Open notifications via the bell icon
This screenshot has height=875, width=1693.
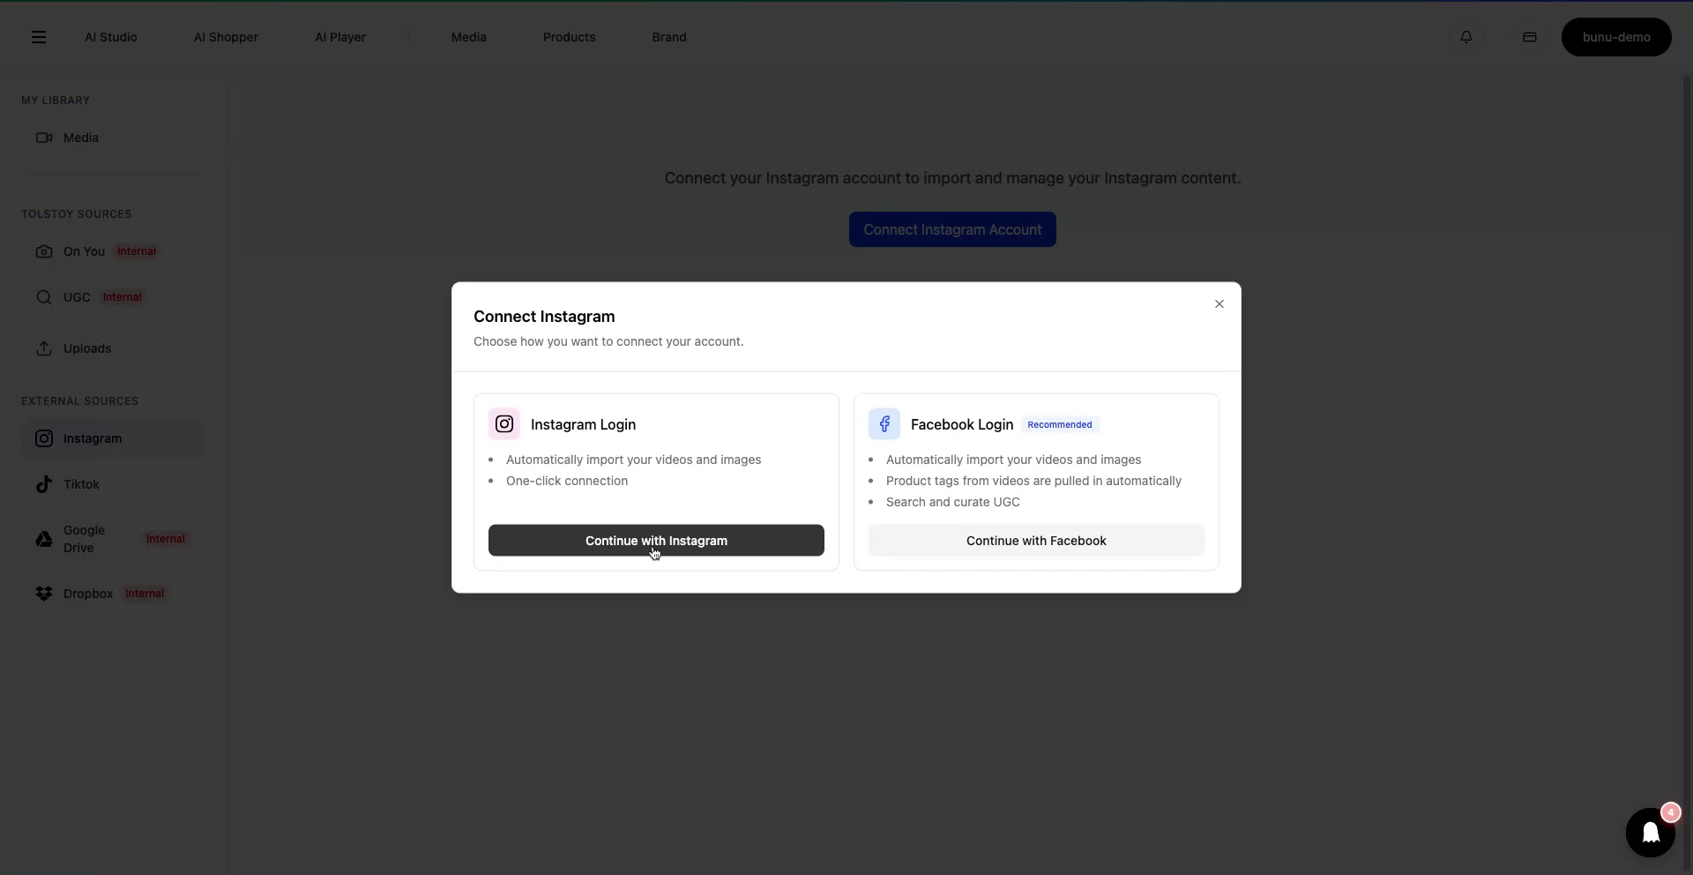pyautogui.click(x=1466, y=37)
